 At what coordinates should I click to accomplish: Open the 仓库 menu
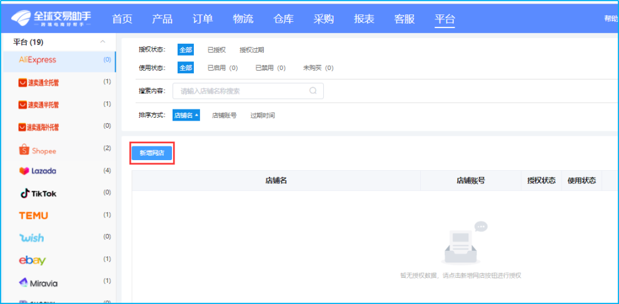(x=283, y=19)
